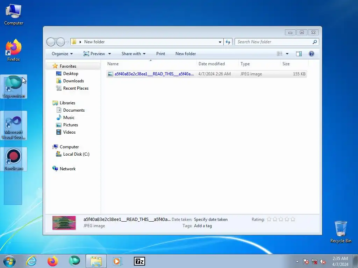
Task: Show hidden system tray icons
Action: coord(297,261)
